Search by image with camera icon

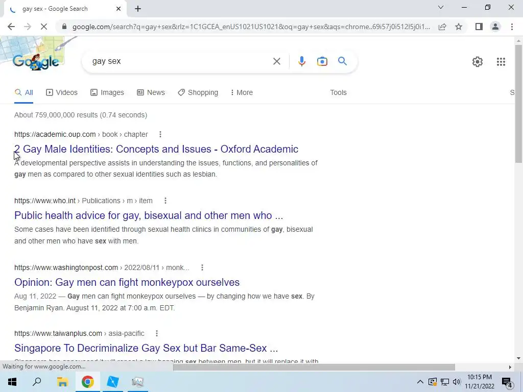(322, 61)
